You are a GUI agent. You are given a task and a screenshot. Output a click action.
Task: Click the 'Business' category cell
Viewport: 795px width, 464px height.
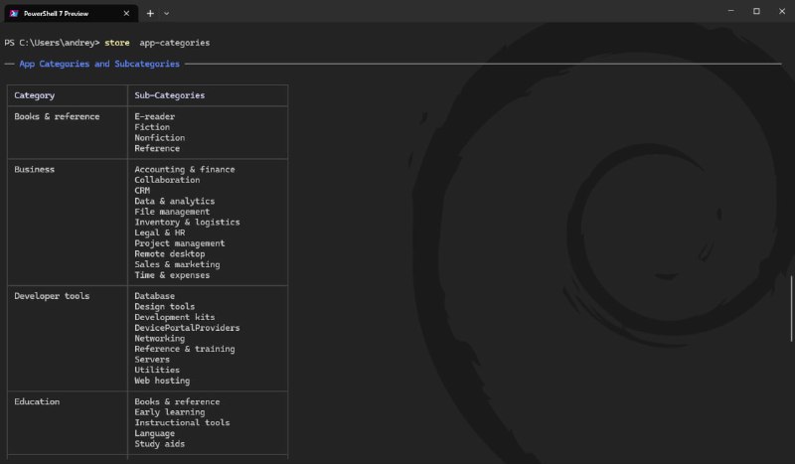tap(34, 169)
